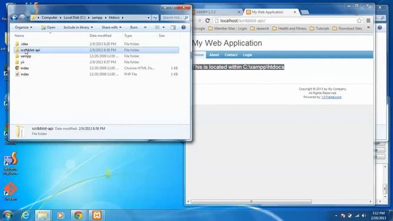Switch to XAMPP 1.7.3 tab
This screenshot has width=393, height=221.
click(x=215, y=12)
